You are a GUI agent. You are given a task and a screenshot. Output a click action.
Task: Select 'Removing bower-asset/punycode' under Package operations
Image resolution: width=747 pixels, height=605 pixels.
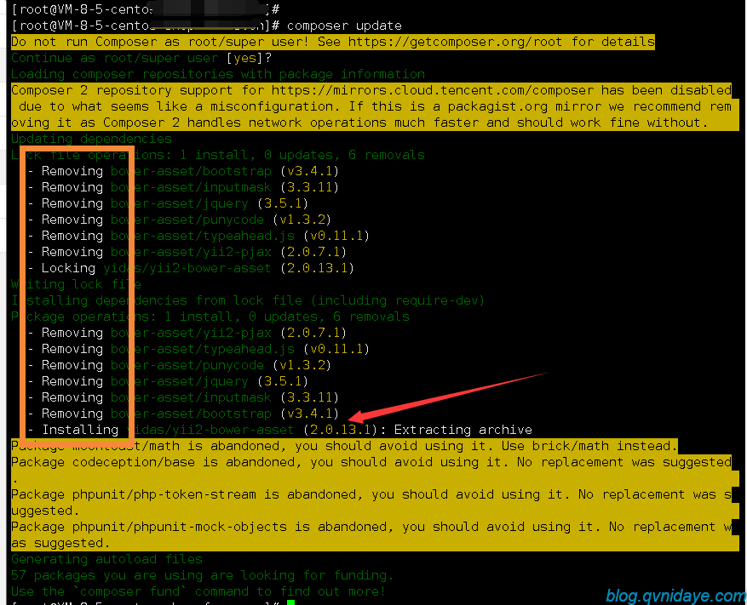tap(180, 366)
